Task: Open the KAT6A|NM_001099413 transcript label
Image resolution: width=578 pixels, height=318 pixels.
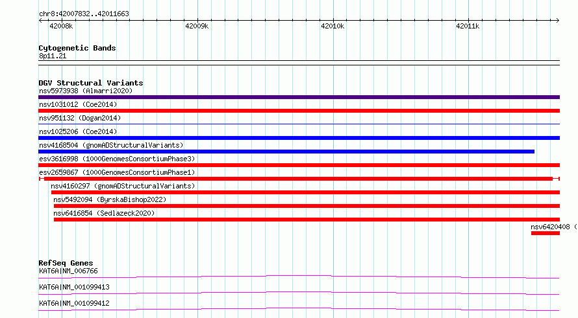Action: pos(74,287)
